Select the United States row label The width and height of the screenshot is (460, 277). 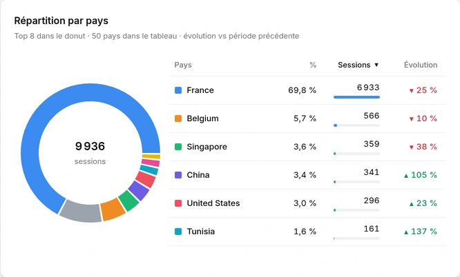point(213,203)
